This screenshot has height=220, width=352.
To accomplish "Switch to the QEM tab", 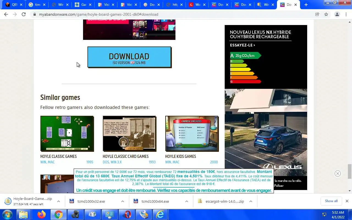I will pos(13,5).
